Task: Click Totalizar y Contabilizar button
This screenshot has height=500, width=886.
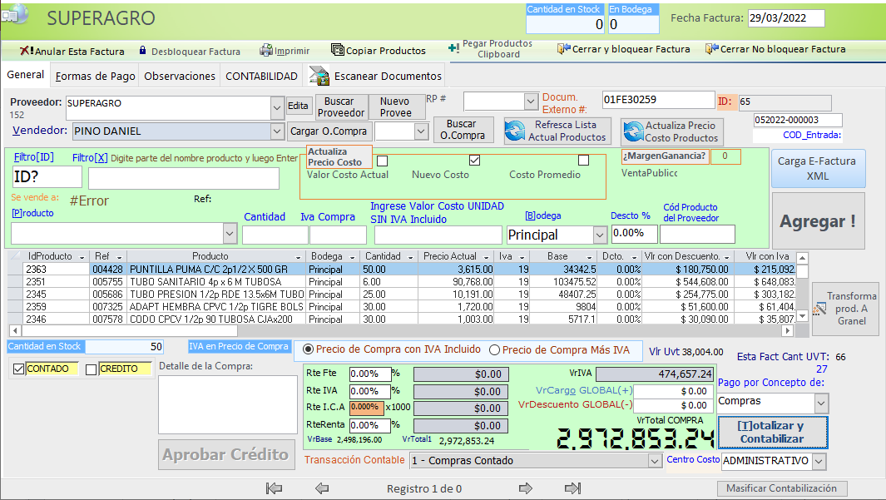Action: click(771, 431)
